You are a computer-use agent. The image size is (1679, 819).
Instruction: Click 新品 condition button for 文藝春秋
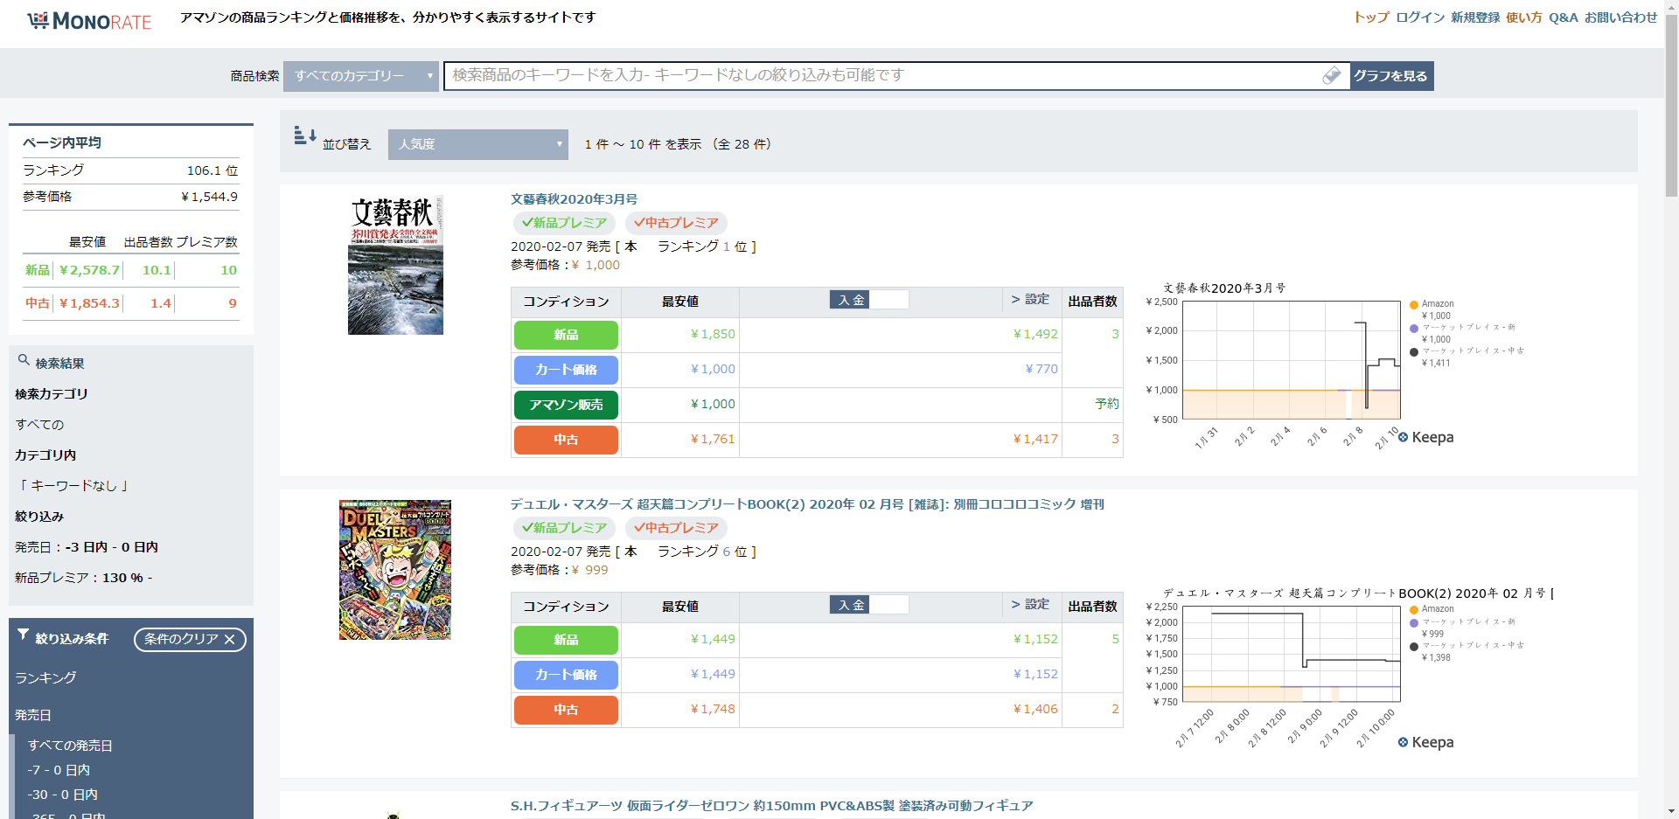(566, 335)
